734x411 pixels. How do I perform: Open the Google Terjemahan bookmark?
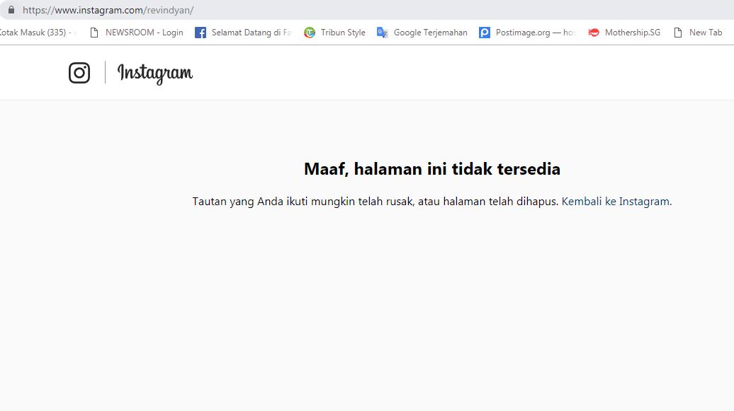pos(422,33)
